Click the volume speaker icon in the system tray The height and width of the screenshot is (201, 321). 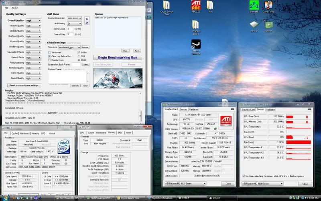(305, 198)
